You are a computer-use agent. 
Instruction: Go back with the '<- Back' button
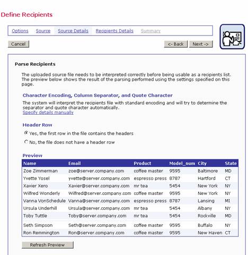coord(176,44)
